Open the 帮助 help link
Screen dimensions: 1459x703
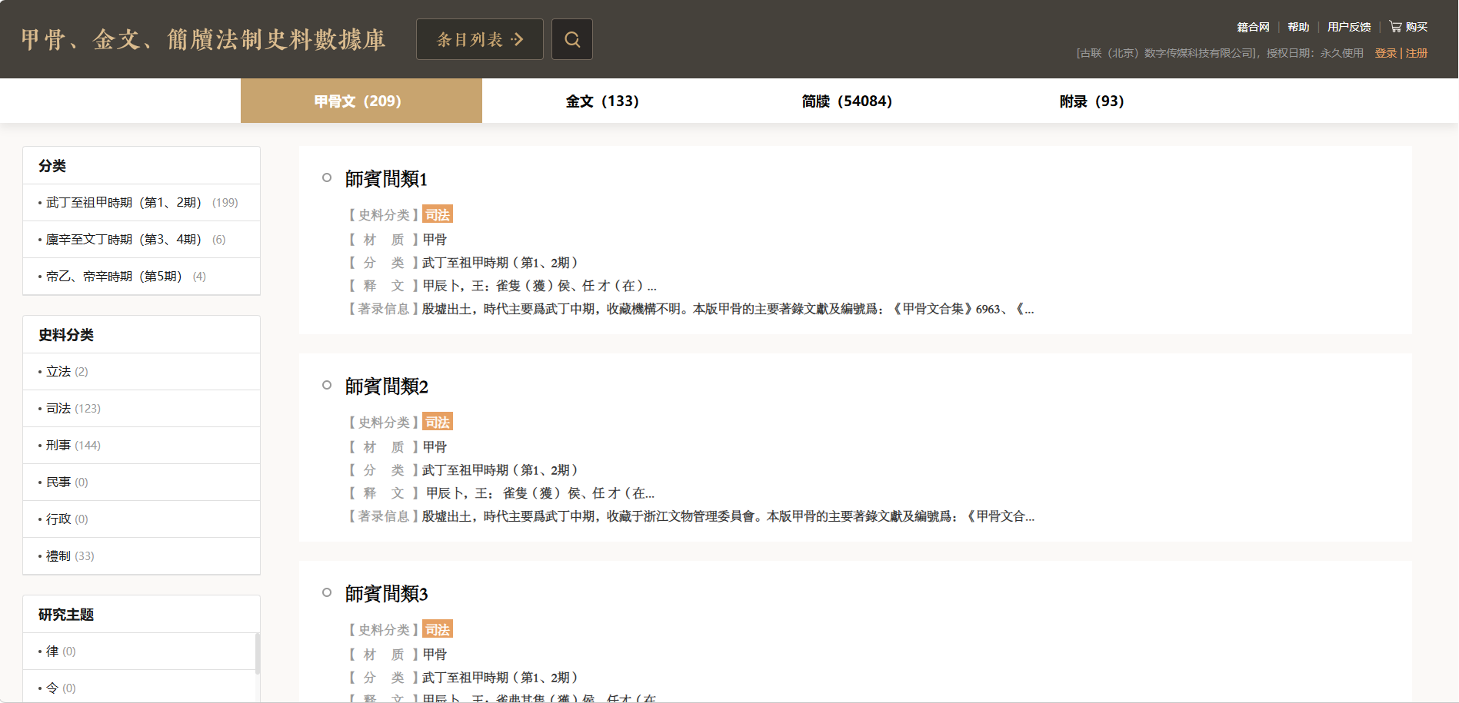(x=1298, y=27)
